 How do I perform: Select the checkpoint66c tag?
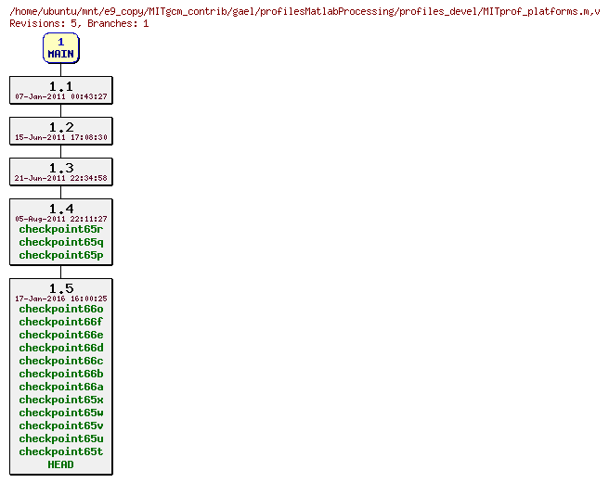[61, 361]
